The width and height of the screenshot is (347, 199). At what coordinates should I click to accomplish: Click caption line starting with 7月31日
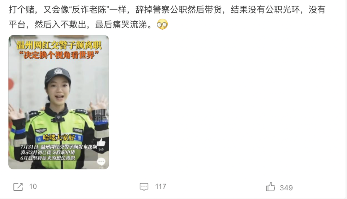click(59, 147)
